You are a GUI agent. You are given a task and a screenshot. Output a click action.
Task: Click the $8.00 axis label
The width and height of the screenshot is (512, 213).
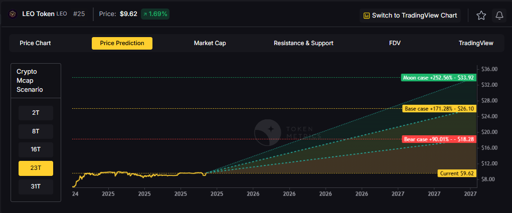click(x=488, y=179)
